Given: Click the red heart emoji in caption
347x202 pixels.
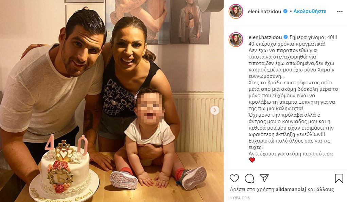Looking at the screenshot, I should [x=252, y=160].
